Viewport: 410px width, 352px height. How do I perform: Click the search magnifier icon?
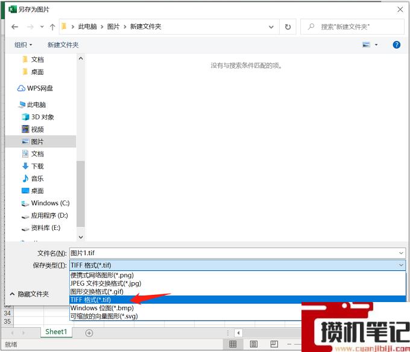pyautogui.click(x=311, y=26)
